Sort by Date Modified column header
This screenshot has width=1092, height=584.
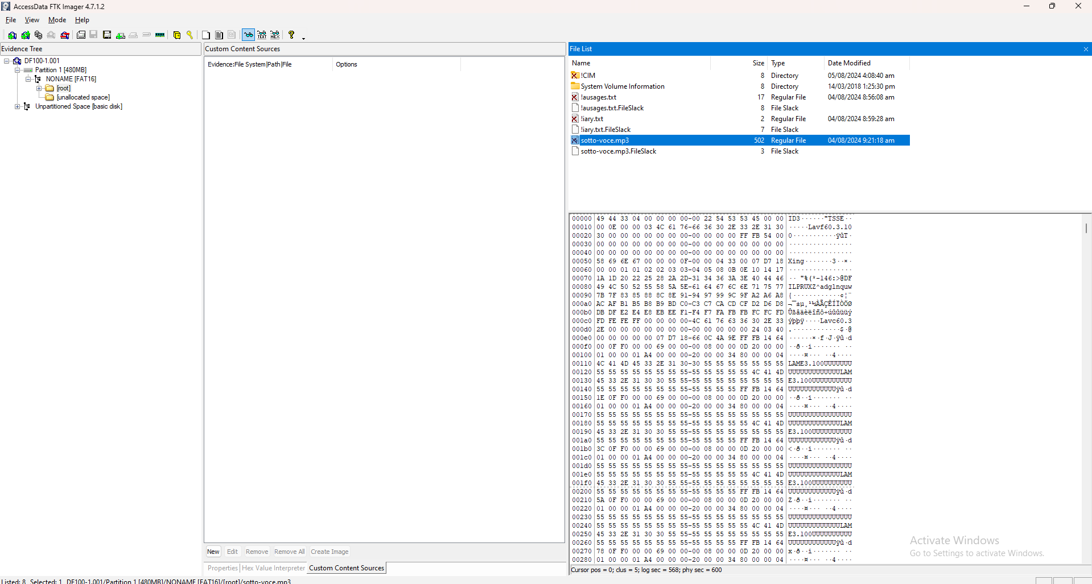(x=867, y=63)
